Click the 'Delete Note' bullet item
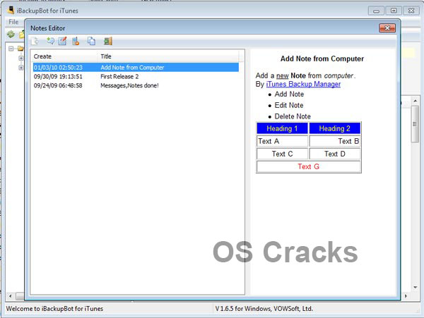Screen dimensions: 424x318 pyautogui.click(x=293, y=116)
